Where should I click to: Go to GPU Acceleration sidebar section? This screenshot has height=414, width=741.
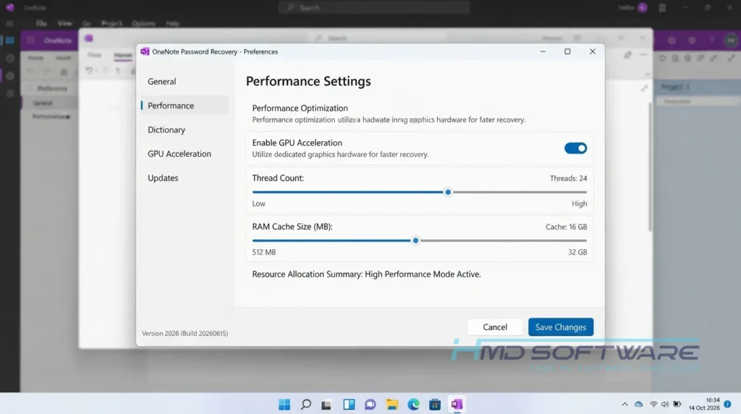pyautogui.click(x=179, y=153)
